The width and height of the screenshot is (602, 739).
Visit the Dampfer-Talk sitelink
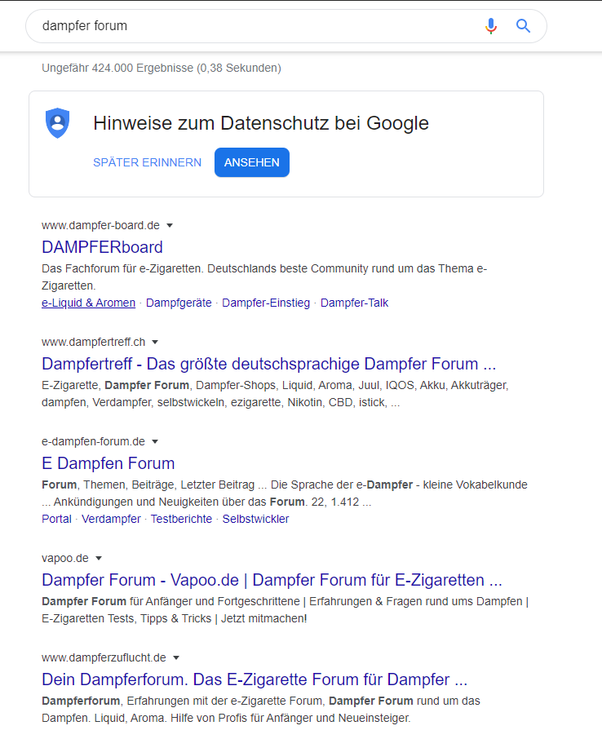coord(354,303)
